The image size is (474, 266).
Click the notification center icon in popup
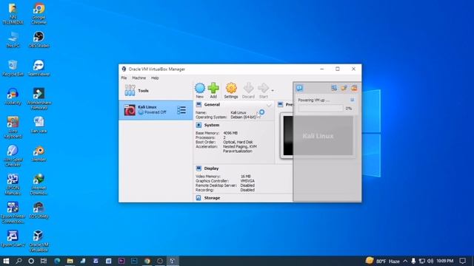299,88
